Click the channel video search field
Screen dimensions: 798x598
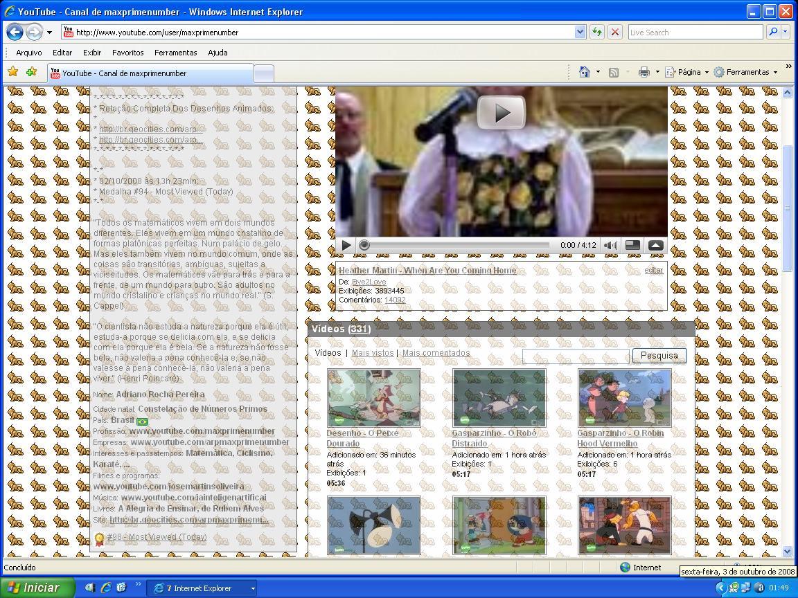coord(576,356)
